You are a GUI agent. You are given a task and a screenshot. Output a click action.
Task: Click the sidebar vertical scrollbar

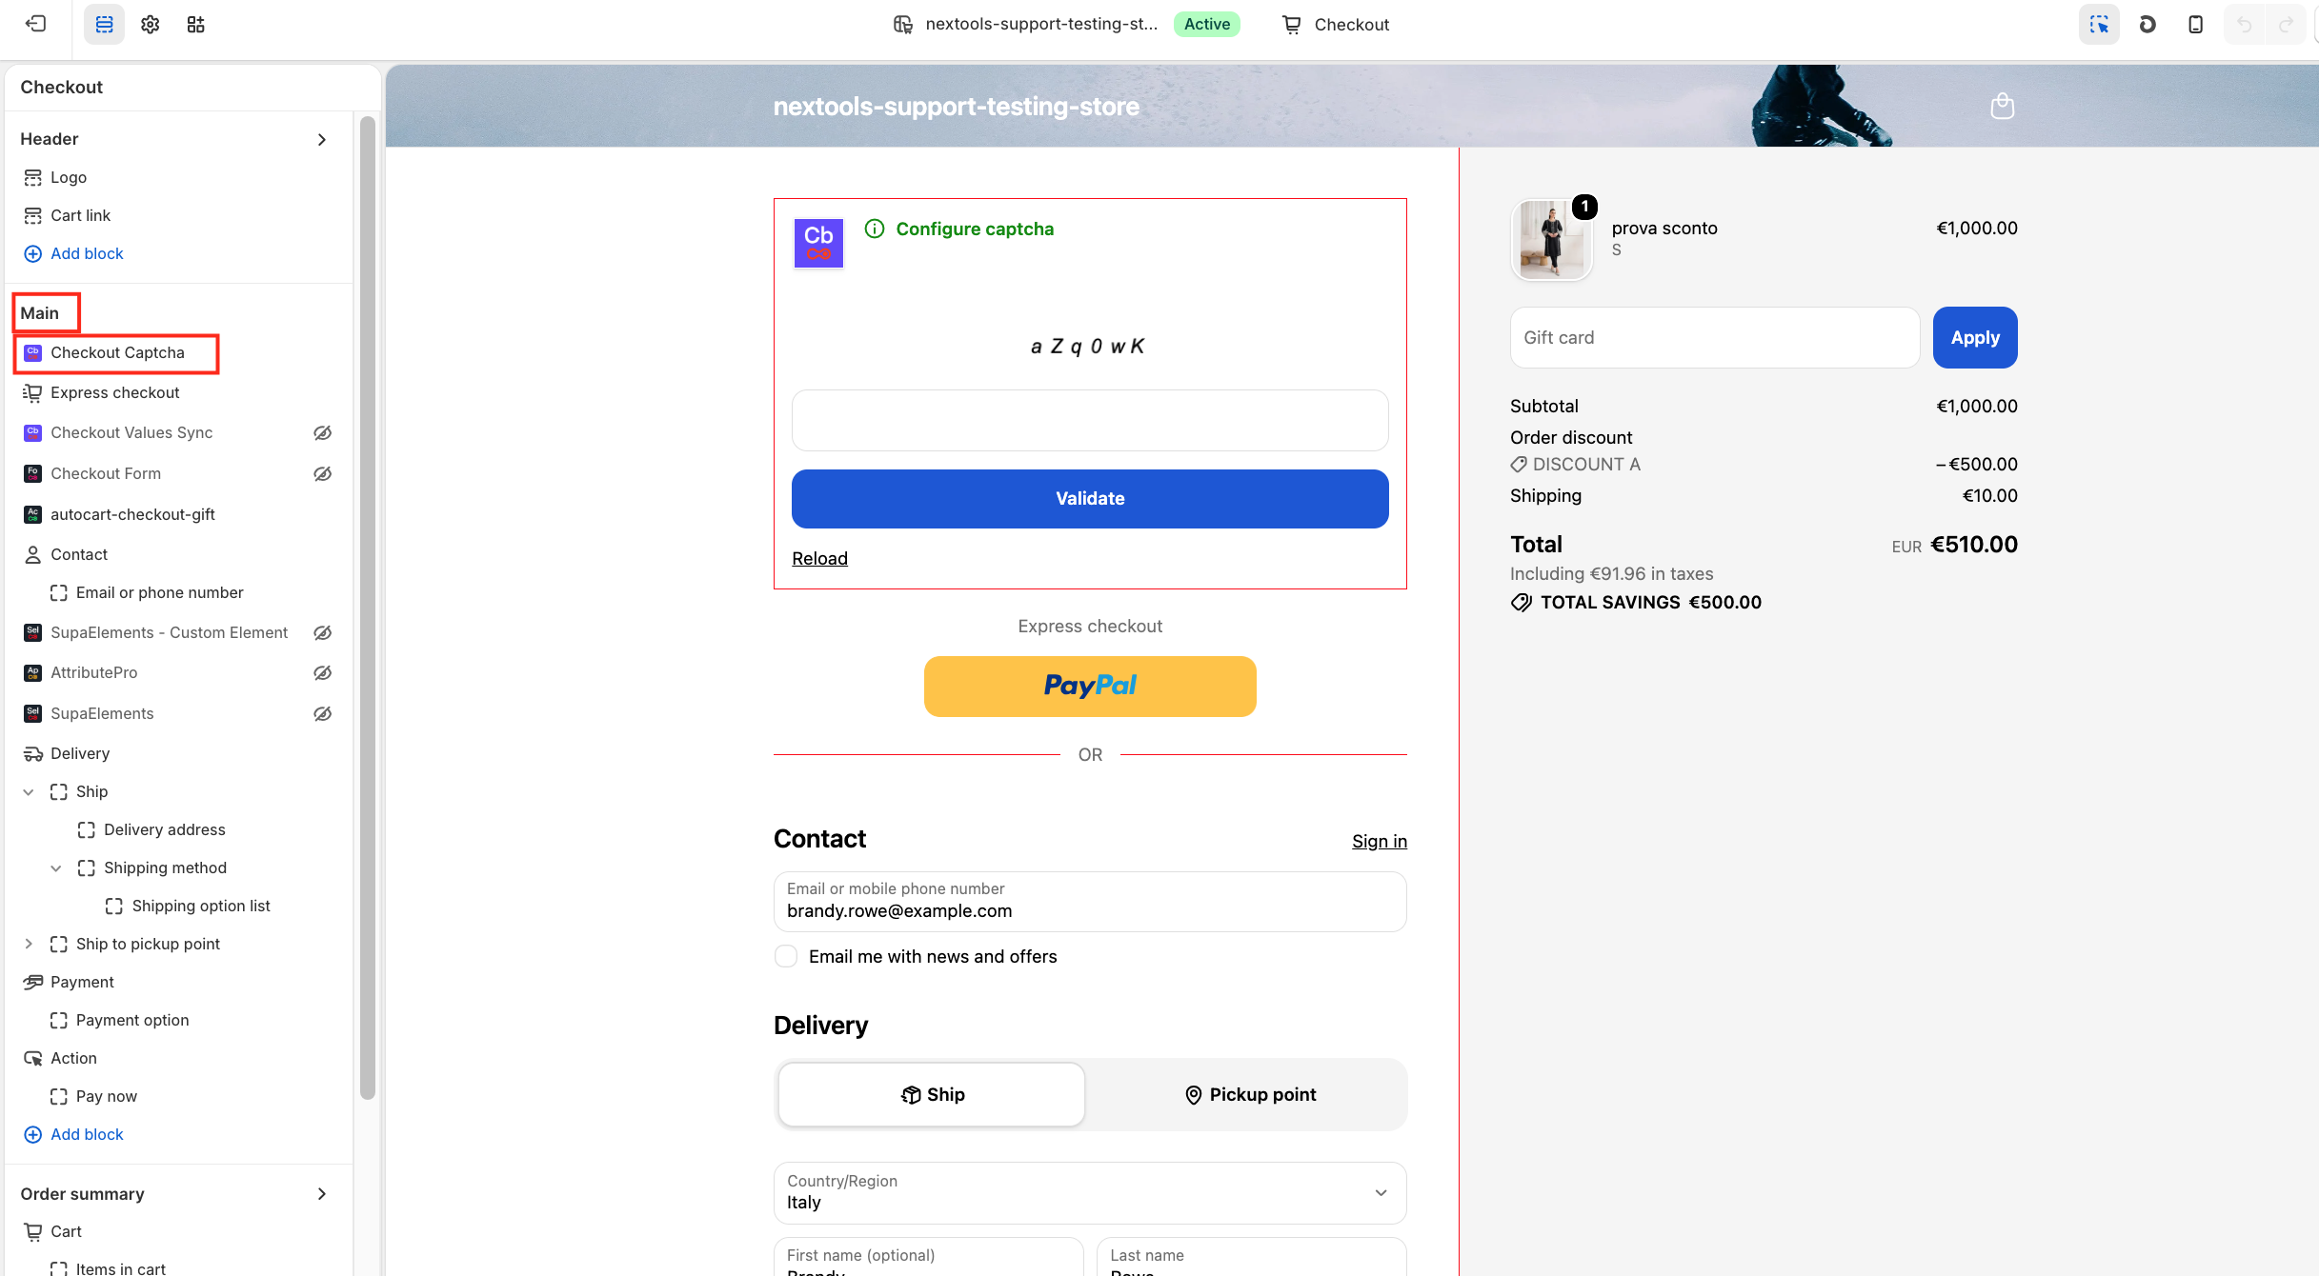pyautogui.click(x=367, y=608)
